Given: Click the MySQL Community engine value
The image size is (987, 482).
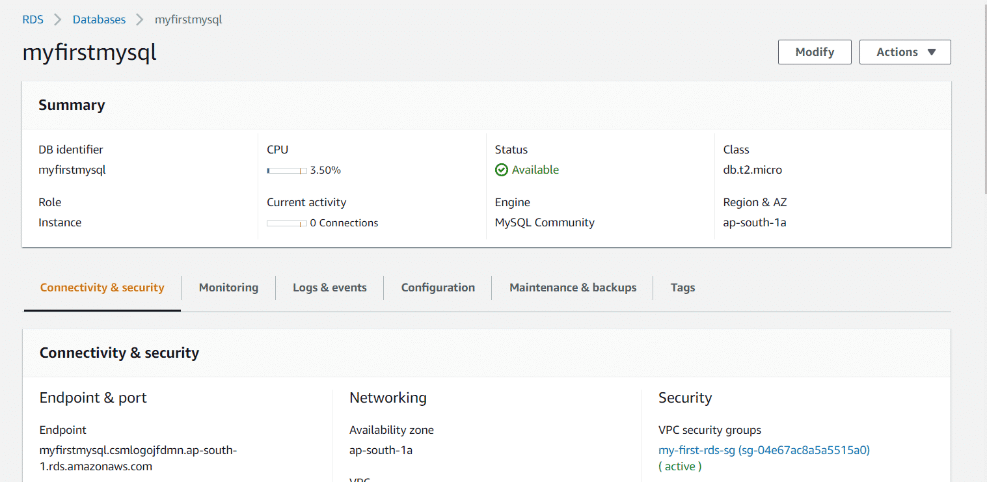Looking at the screenshot, I should (x=545, y=222).
